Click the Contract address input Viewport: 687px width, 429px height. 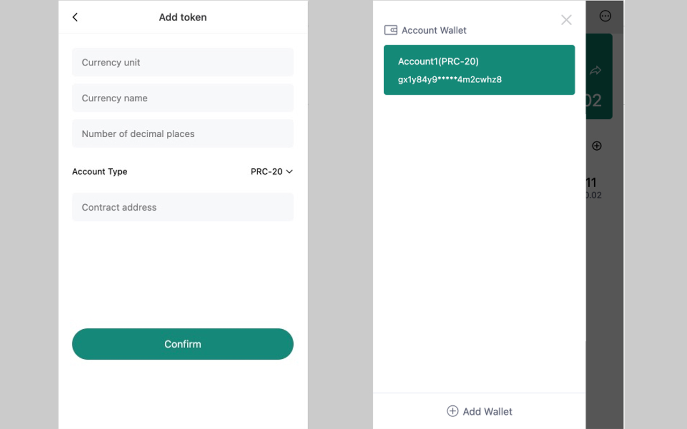(182, 208)
